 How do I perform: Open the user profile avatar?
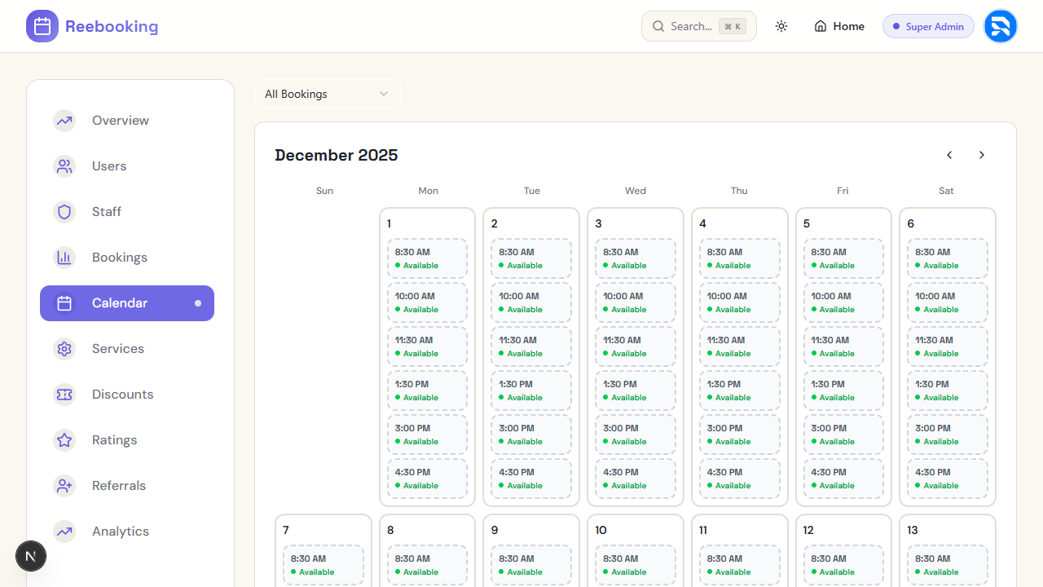1000,26
